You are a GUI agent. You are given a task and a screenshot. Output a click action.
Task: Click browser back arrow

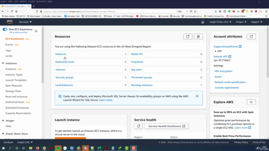tap(3, 11)
